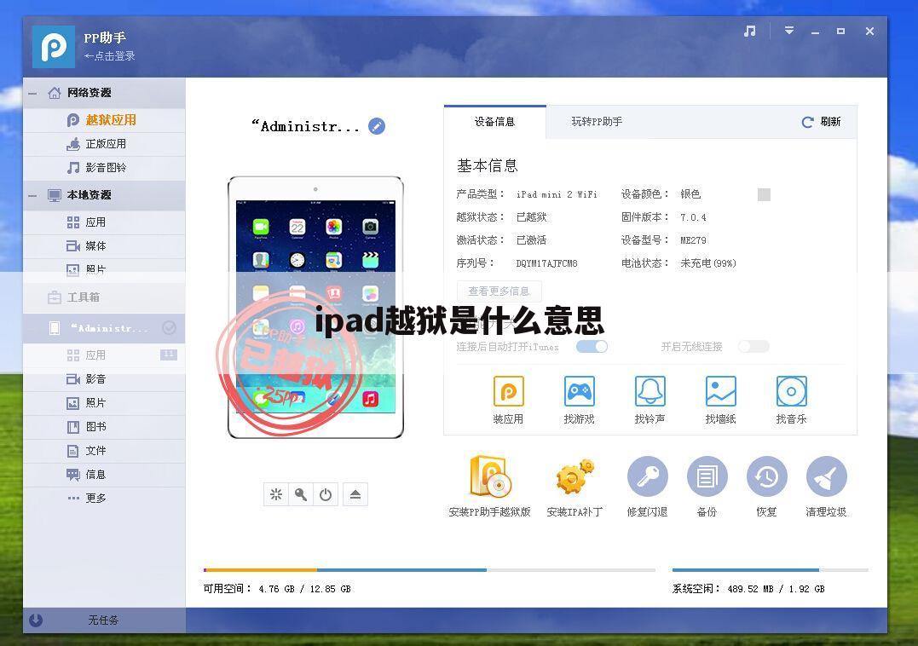918x646 pixels.
Task: Toggle 开启无线连接 switch
Action: 753,346
